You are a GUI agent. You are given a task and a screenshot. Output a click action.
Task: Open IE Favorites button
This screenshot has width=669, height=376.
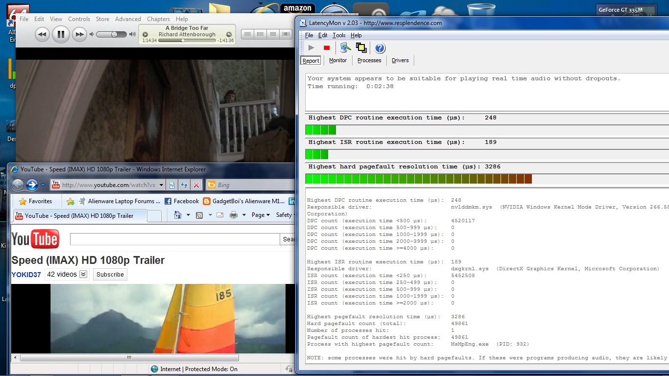tap(35, 201)
